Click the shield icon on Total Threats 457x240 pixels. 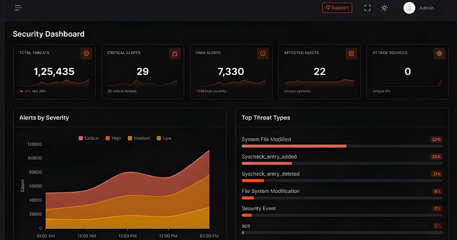tap(86, 53)
